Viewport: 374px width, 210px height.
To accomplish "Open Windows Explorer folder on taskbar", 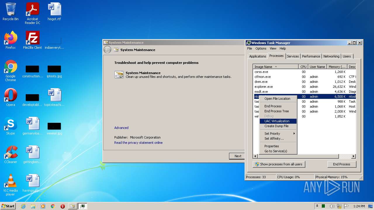I will click(33, 206).
